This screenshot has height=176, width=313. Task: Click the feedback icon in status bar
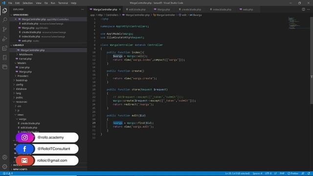[303, 174]
